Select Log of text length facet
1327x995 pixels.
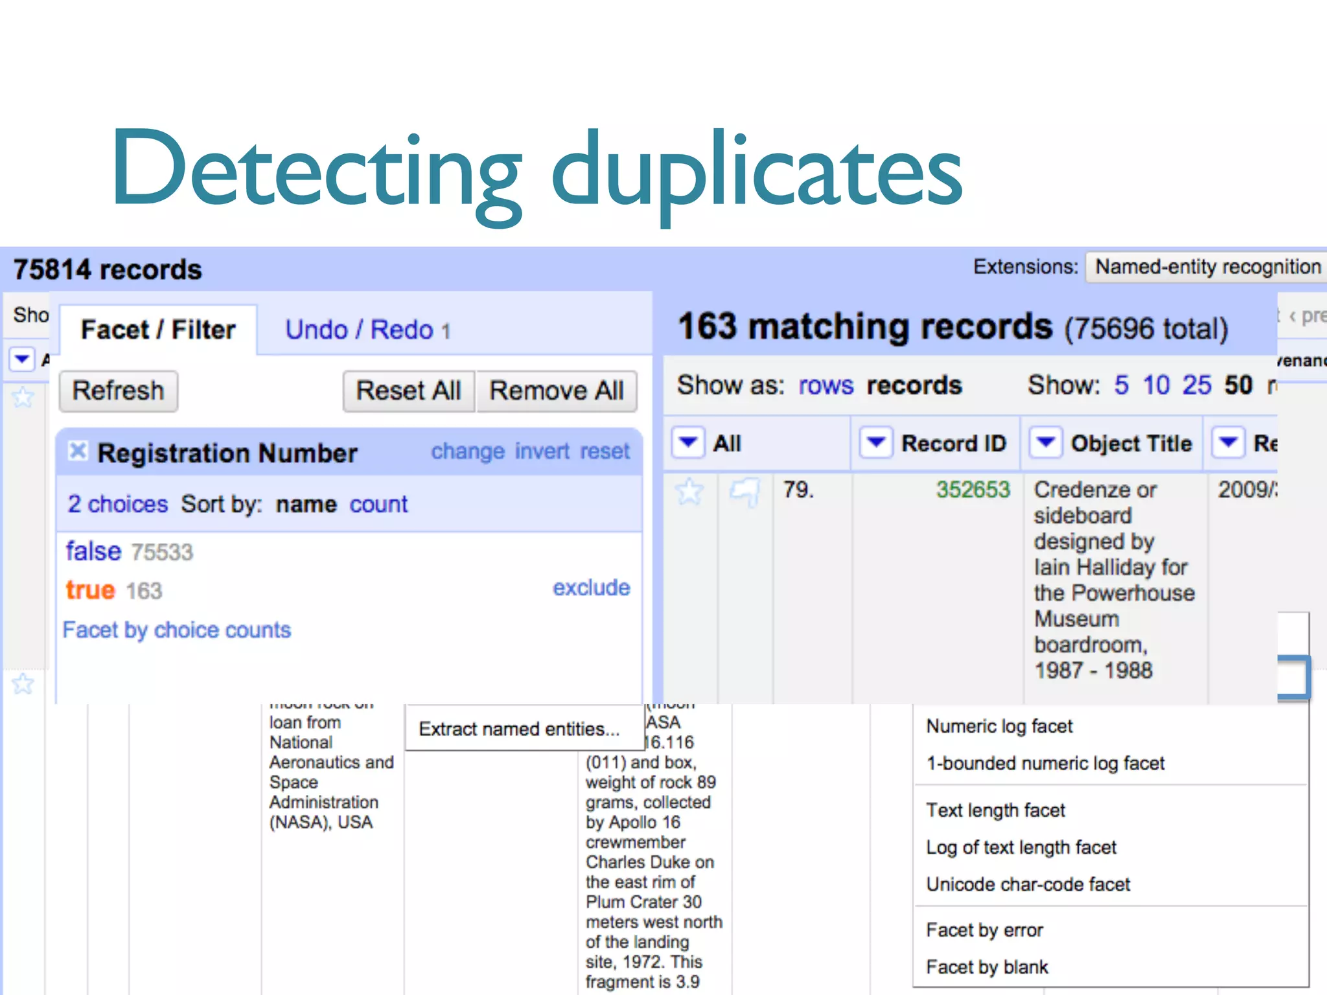point(1021,847)
